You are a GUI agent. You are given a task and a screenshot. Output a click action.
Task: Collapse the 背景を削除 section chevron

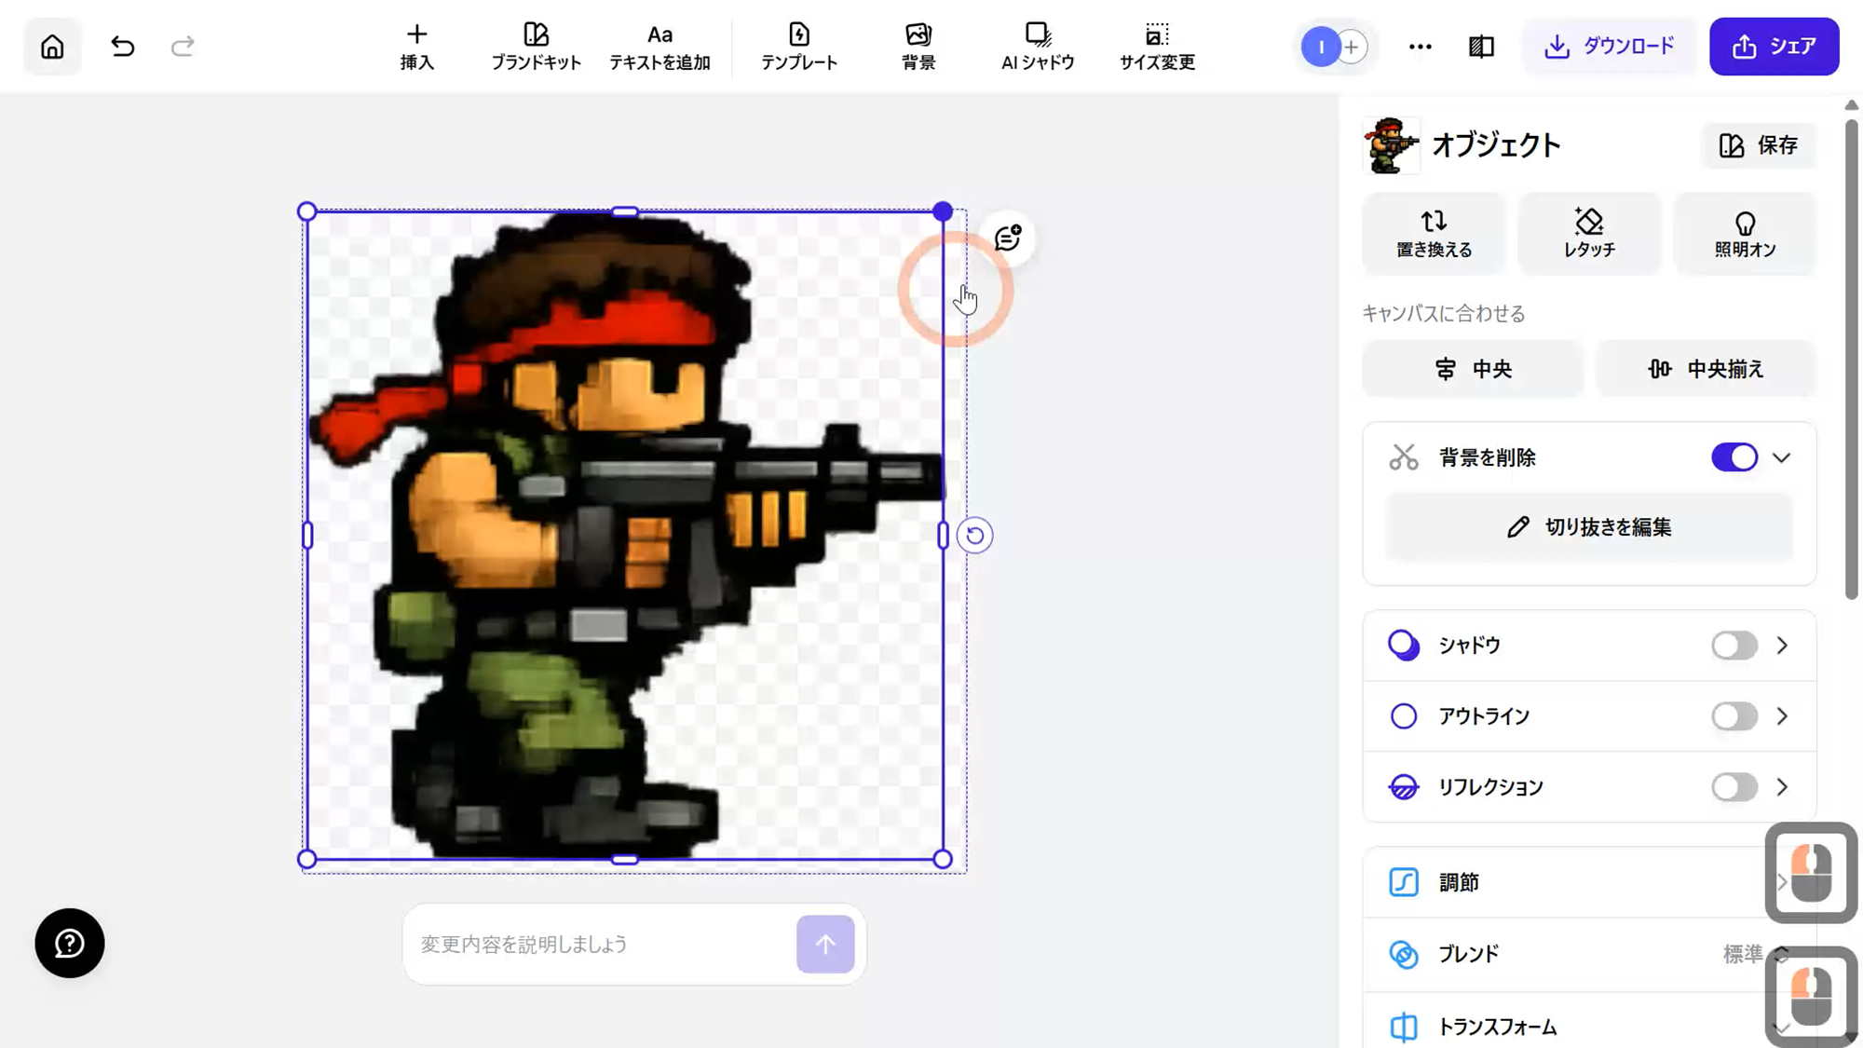[1781, 458]
